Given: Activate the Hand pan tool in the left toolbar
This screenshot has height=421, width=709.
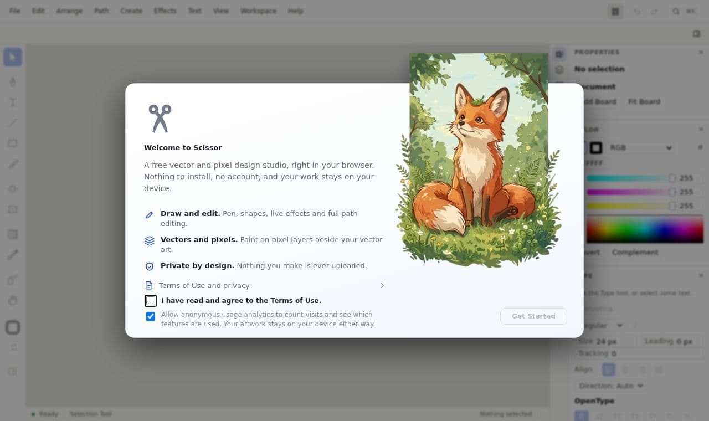Looking at the screenshot, I should pyautogui.click(x=13, y=300).
